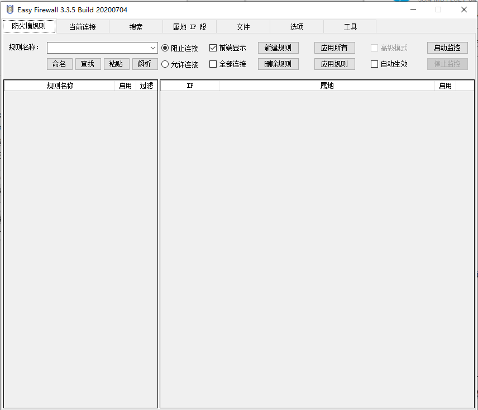Go to the 选项 tab

pos(297,27)
